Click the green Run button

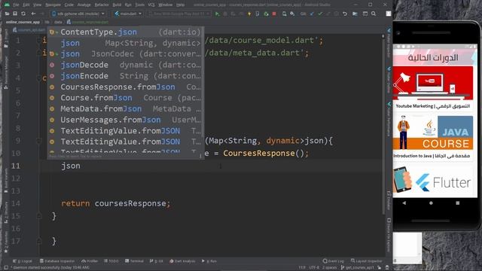[x=218, y=14]
